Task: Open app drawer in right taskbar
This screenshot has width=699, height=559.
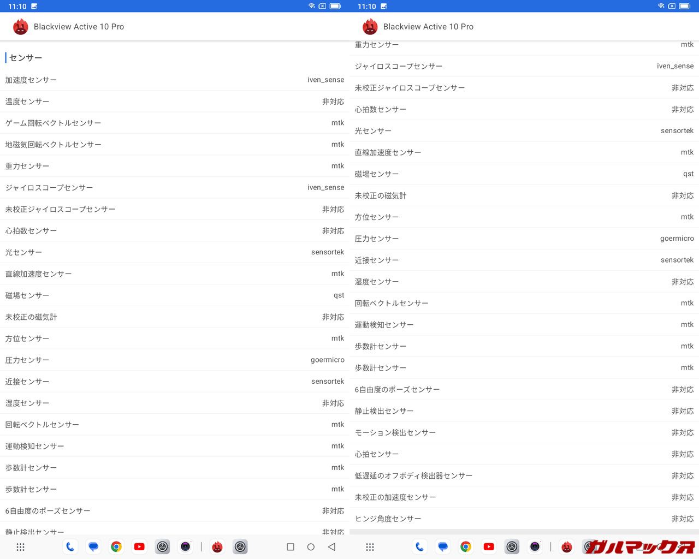Action: click(370, 547)
